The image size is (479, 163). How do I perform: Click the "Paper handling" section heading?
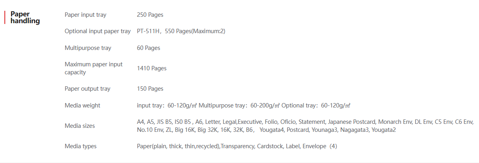[25, 18]
